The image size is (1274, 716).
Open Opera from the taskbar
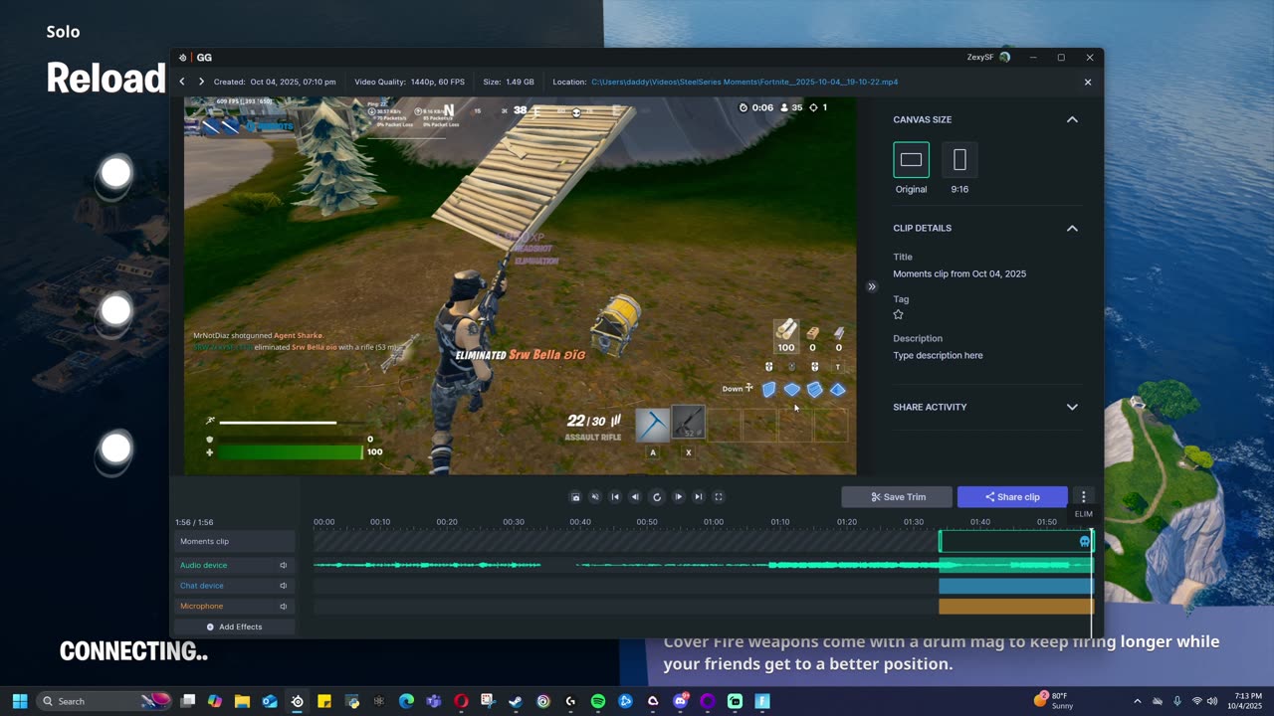click(x=461, y=701)
